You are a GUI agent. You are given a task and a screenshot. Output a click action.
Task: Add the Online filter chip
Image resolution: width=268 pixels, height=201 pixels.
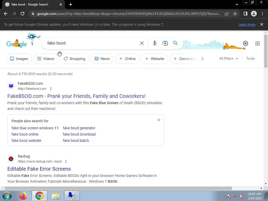tap(127, 59)
